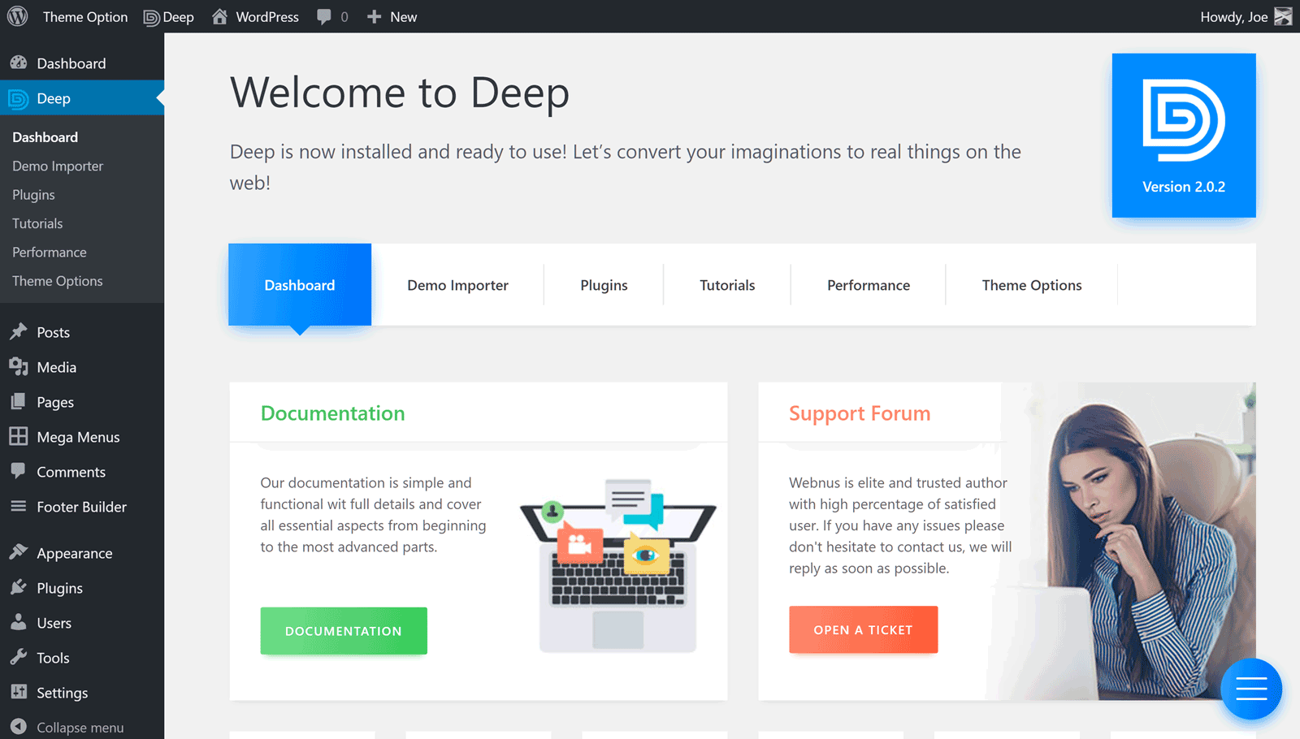Open the Appearance sidebar menu

point(82,553)
